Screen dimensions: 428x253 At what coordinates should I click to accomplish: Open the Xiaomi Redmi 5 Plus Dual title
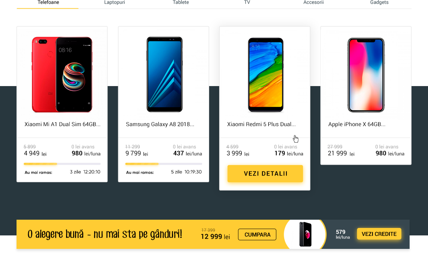[261, 124]
